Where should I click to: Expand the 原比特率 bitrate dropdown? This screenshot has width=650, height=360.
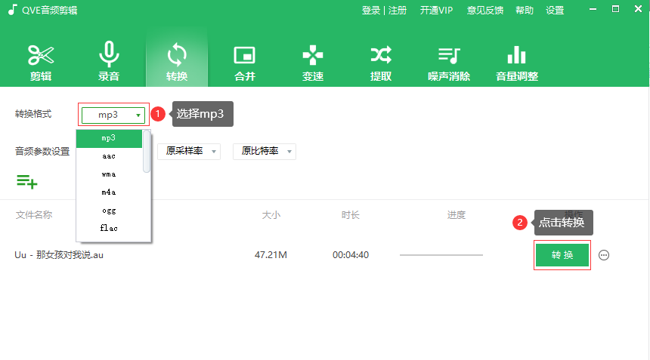265,152
